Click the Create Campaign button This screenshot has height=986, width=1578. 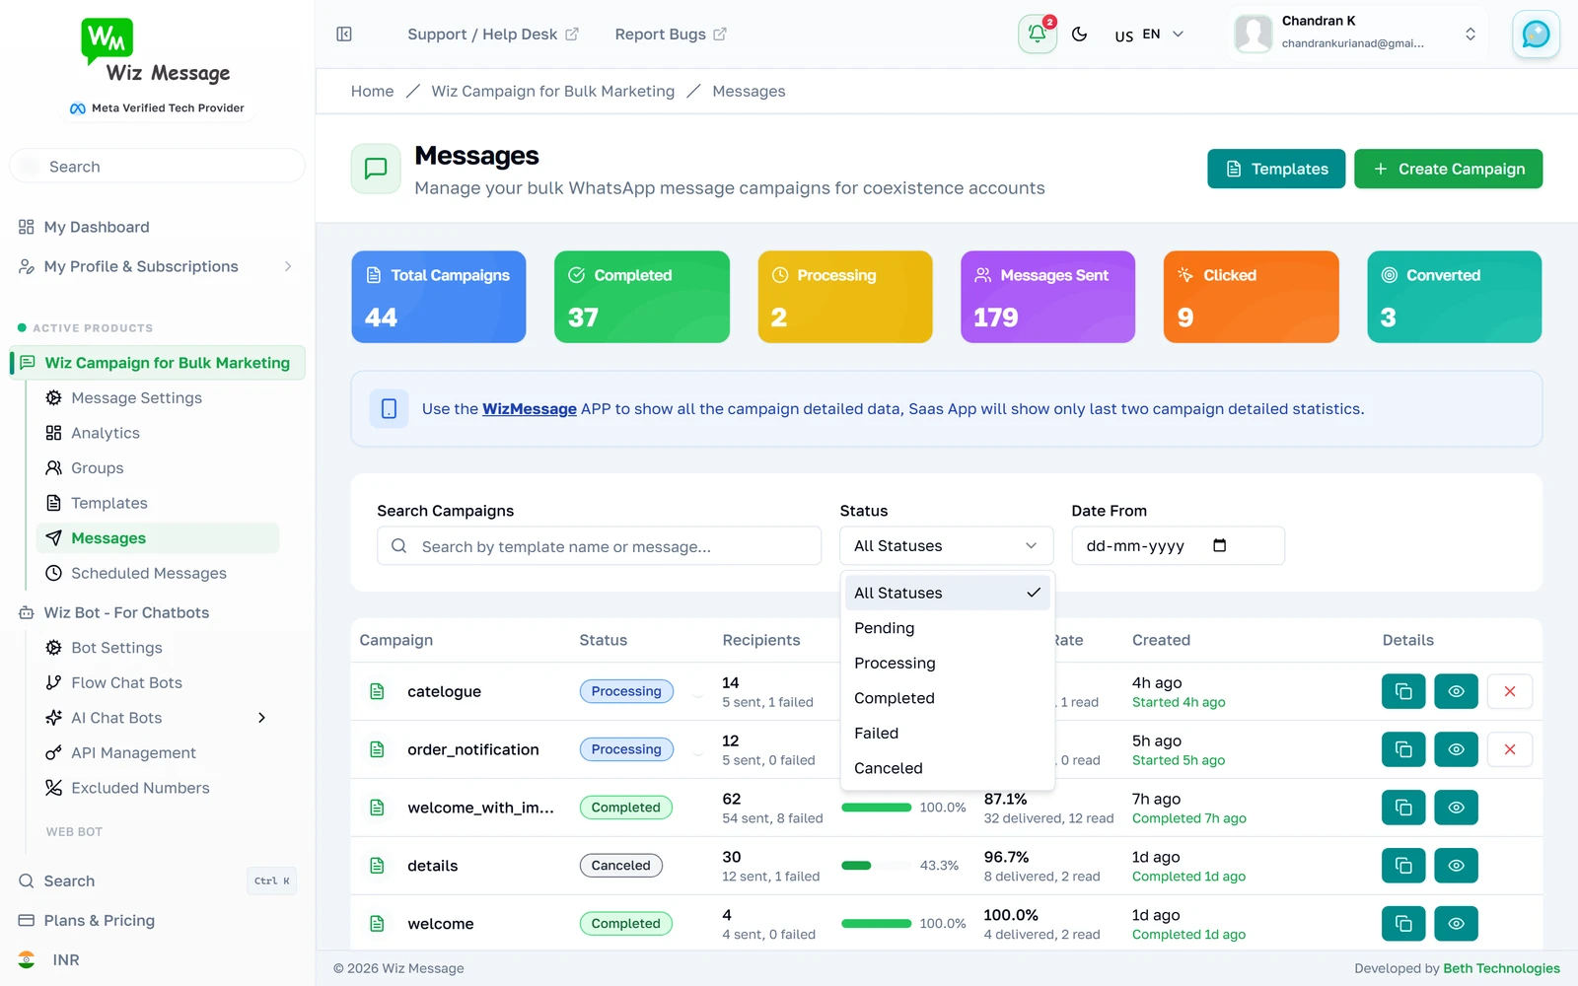[x=1448, y=169]
